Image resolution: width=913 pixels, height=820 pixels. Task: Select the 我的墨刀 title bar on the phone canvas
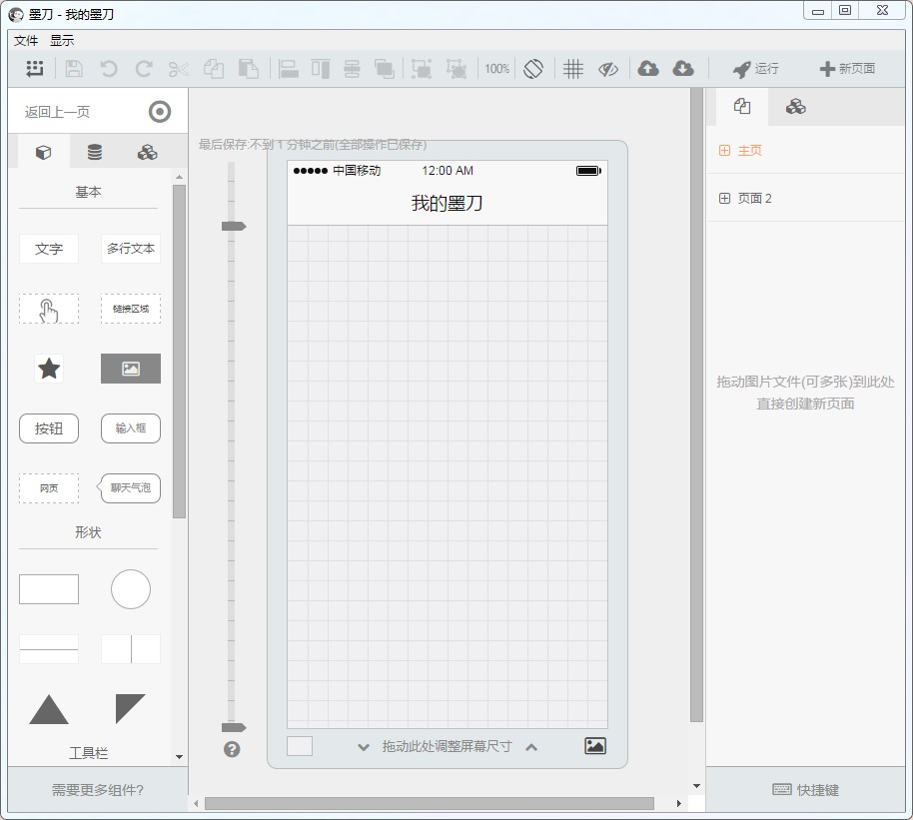tap(448, 204)
